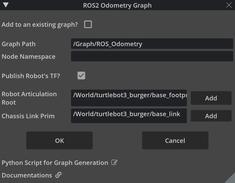Open the Python script edit icon
Image resolution: width=235 pixels, height=183 pixels.
(x=114, y=163)
